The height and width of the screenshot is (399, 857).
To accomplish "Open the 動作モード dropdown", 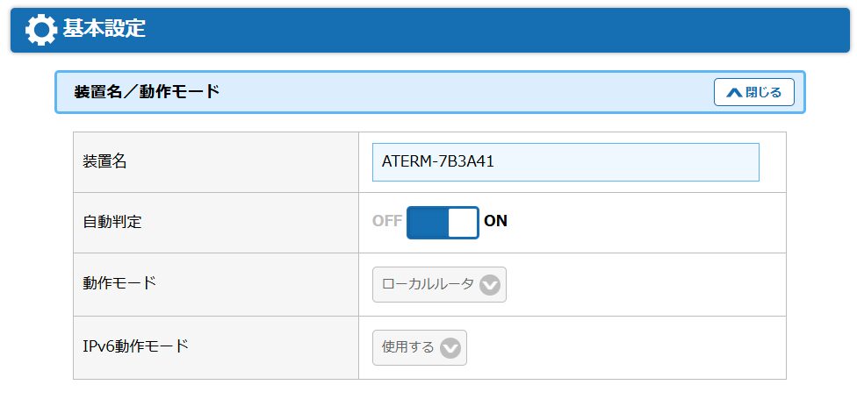I will (x=439, y=284).
